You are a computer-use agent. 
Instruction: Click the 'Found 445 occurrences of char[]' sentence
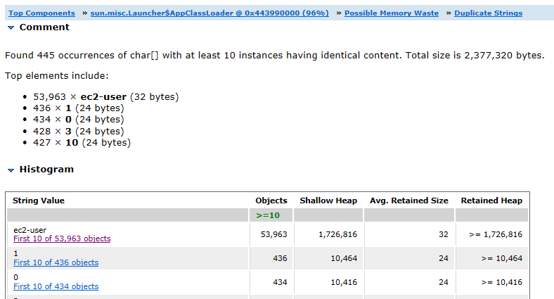click(x=274, y=56)
